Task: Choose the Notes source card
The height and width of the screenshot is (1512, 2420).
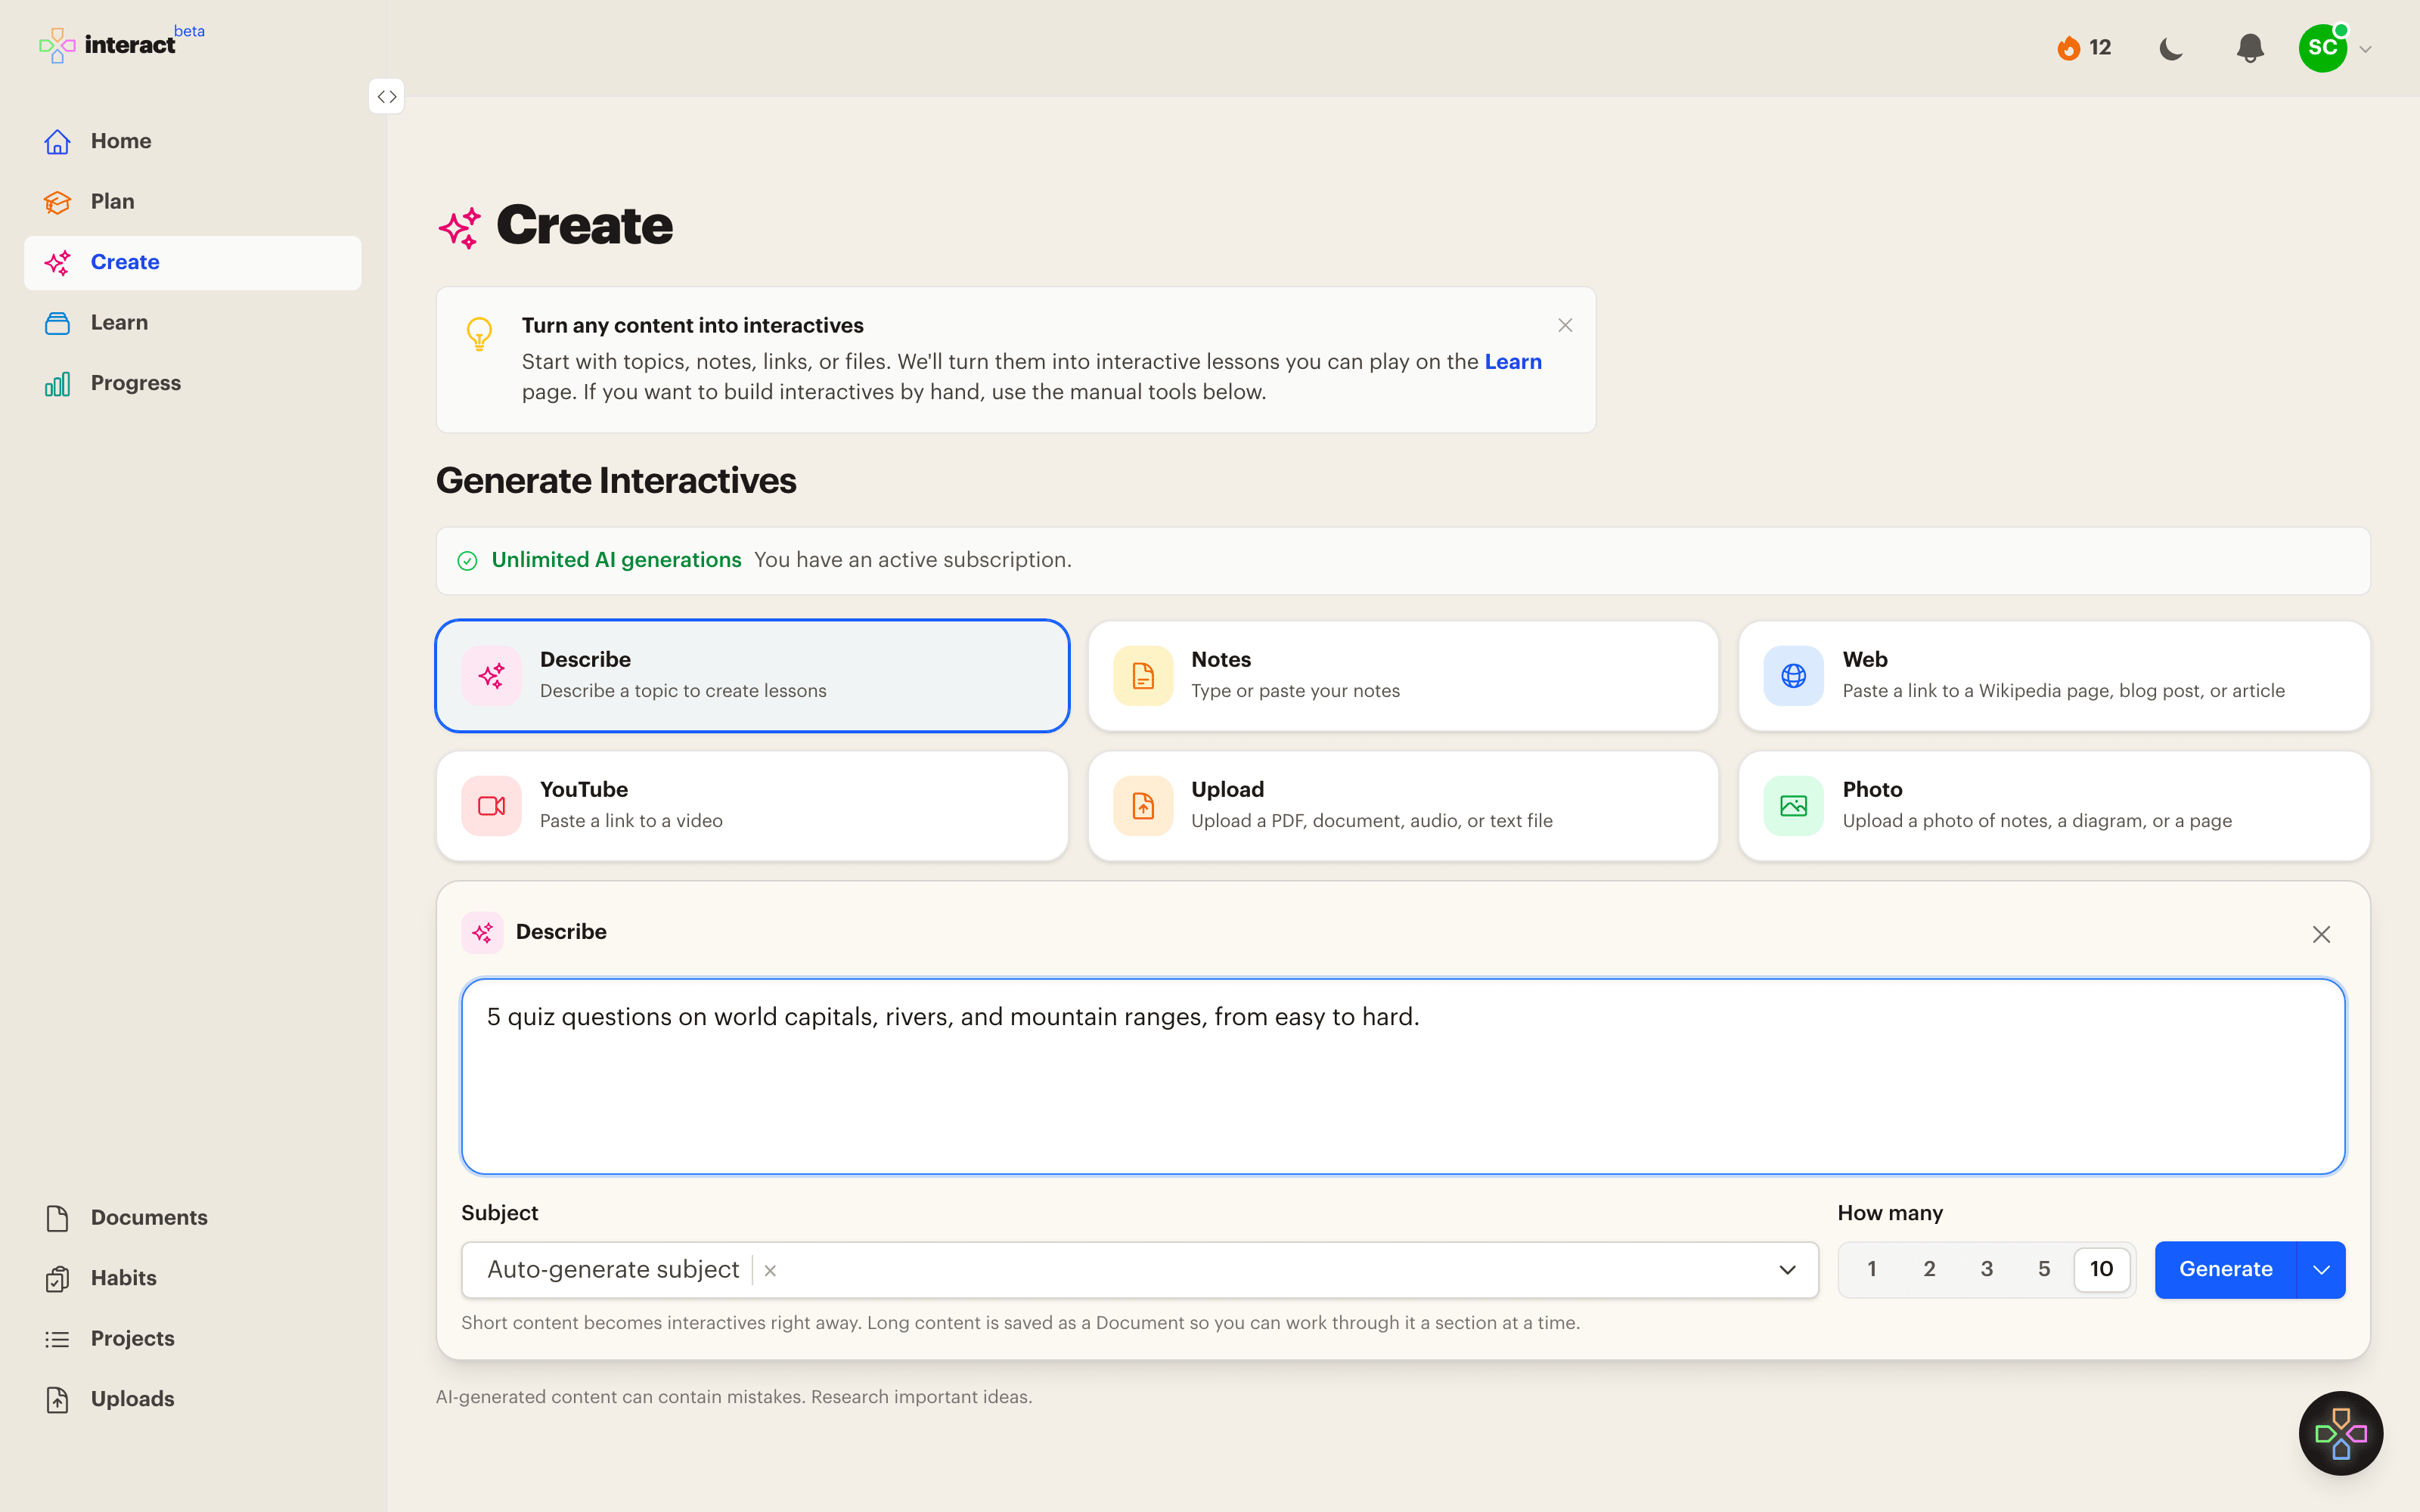Action: click(1403, 676)
